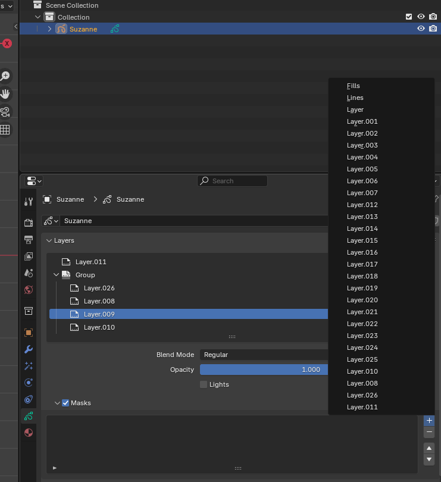Image resolution: width=441 pixels, height=482 pixels.
Task: Expand the Suzanne object in outliner
Action: pos(49,29)
